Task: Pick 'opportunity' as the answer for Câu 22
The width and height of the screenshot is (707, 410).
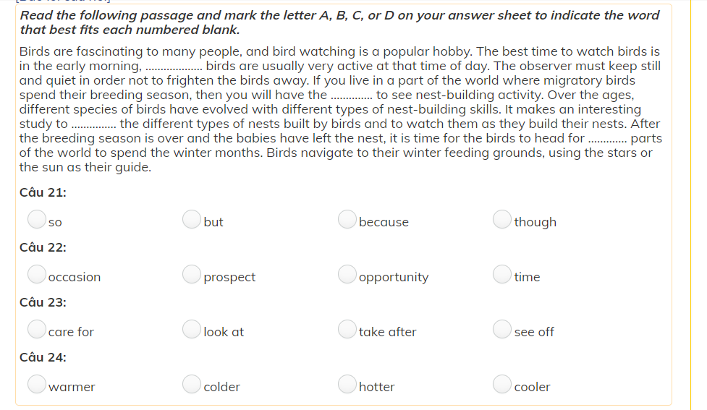Action: point(347,274)
